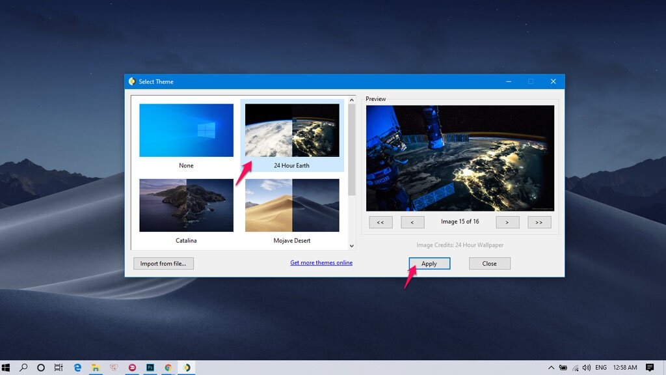Click the None label text
The width and height of the screenshot is (666, 375).
click(x=186, y=165)
